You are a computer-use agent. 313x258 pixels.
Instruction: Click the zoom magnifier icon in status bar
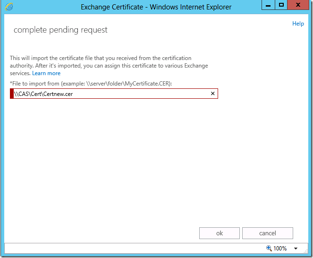tap(269, 248)
